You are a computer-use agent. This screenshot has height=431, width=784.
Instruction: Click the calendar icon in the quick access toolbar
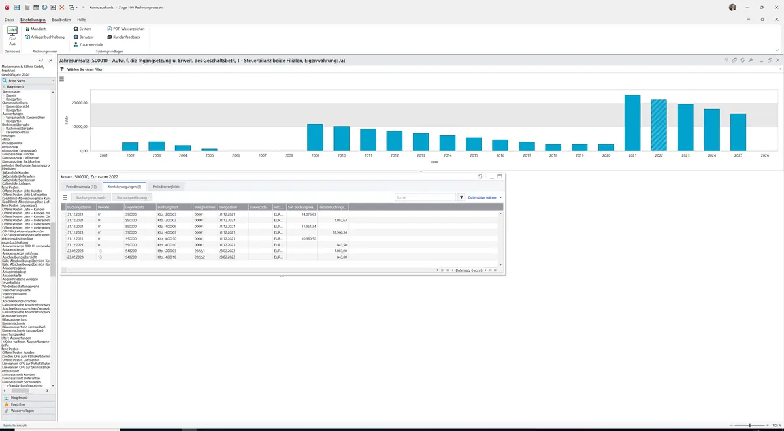click(36, 7)
